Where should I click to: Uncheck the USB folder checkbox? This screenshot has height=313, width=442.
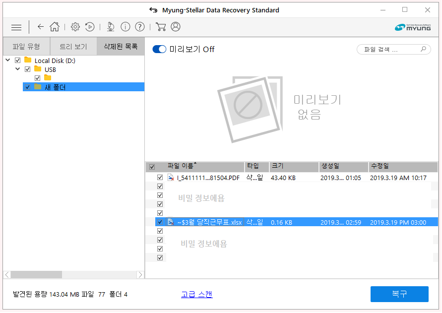coord(27,69)
